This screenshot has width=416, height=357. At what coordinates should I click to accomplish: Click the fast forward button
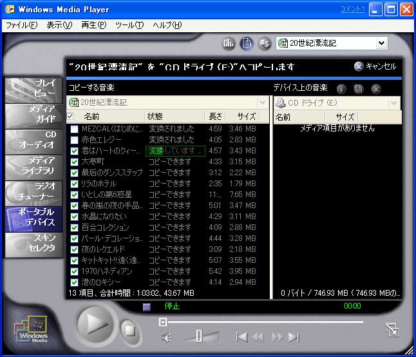coord(278,337)
